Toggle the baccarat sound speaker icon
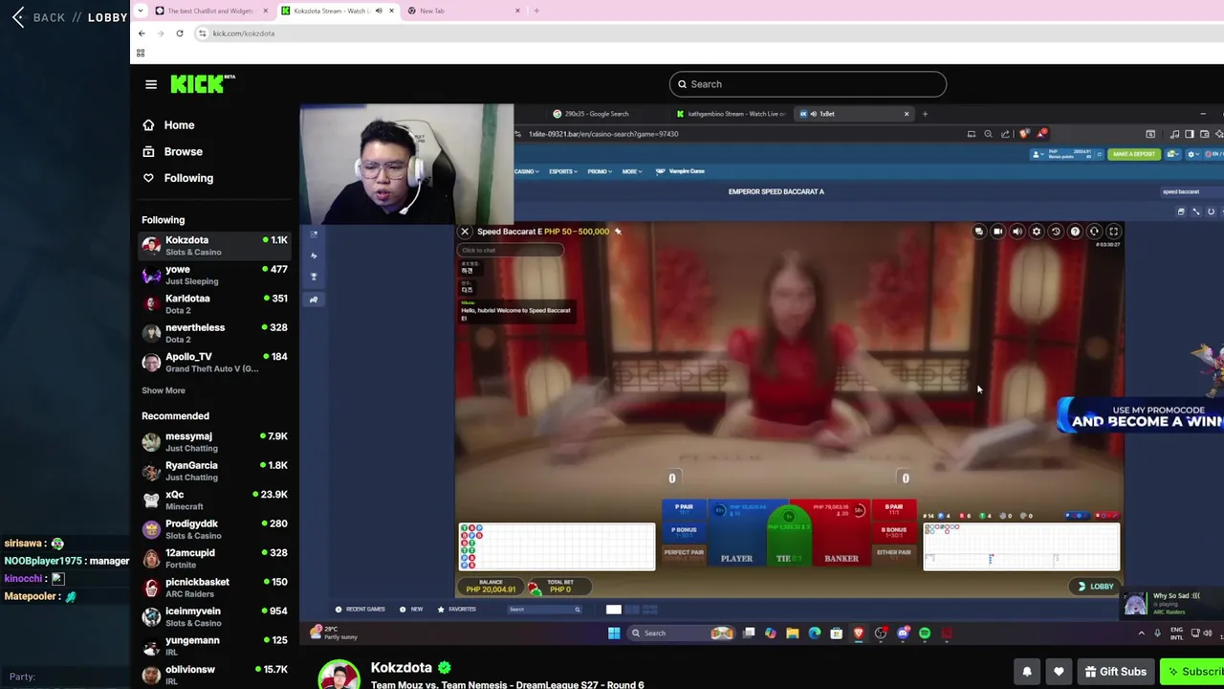 pyautogui.click(x=1017, y=232)
